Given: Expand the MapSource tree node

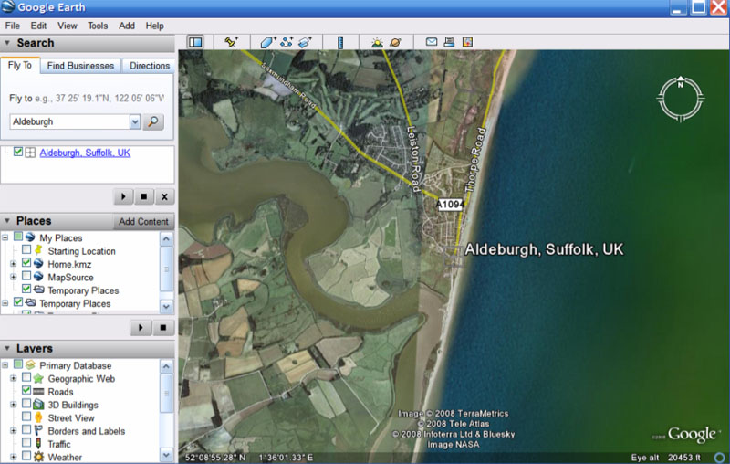Looking at the screenshot, I should tap(14, 277).
